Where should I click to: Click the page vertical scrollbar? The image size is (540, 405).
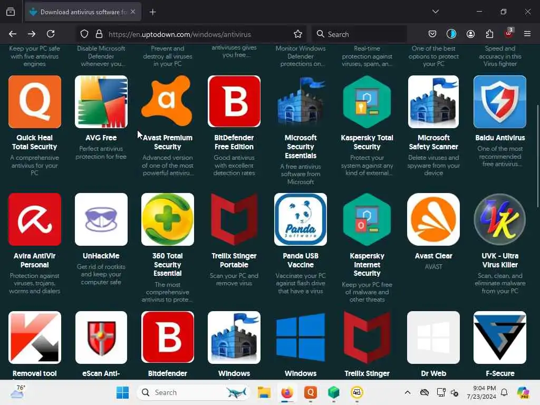point(537,156)
